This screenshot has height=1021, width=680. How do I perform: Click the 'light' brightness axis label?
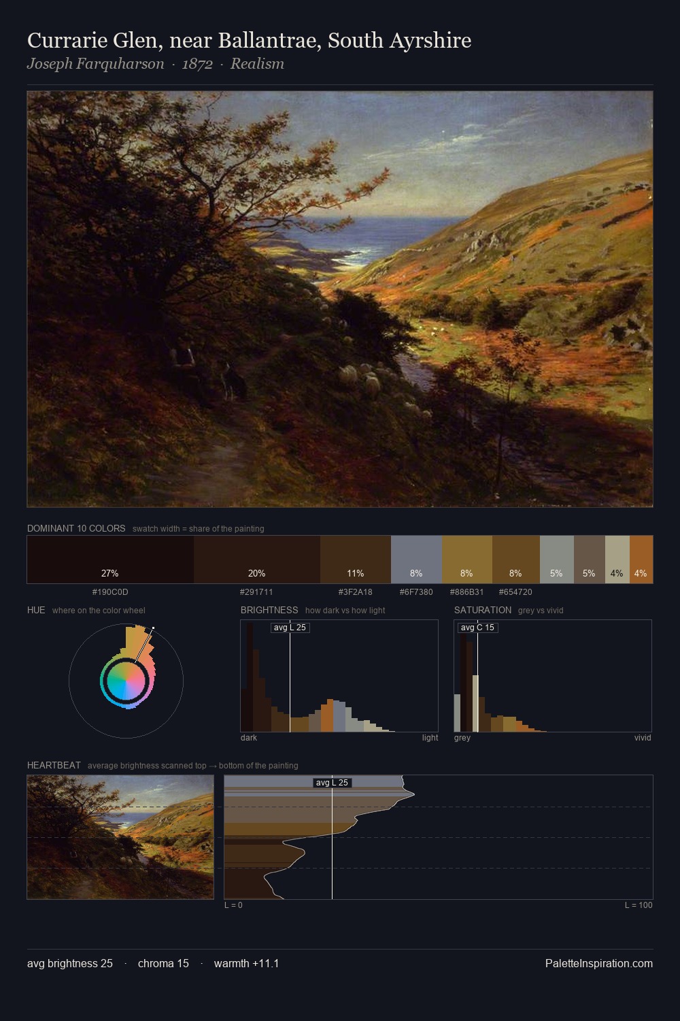tap(430, 738)
